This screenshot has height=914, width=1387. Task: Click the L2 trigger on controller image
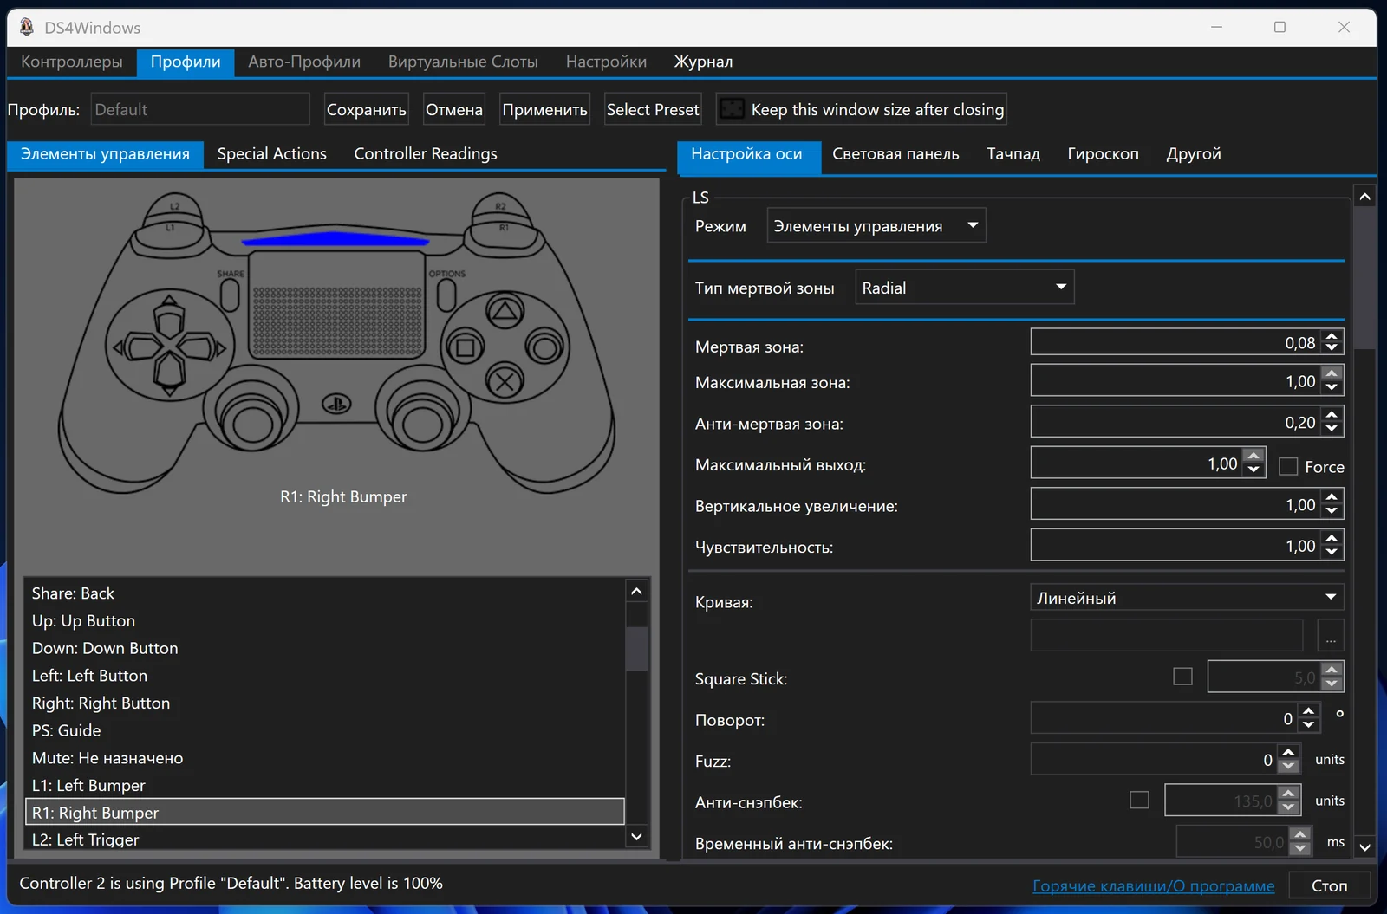click(174, 206)
